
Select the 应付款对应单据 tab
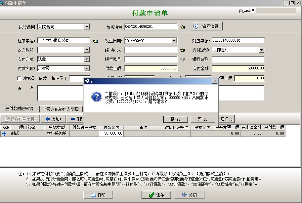[x=19, y=109]
